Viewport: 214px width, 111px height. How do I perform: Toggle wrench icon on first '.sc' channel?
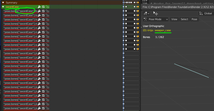pos(39,41)
